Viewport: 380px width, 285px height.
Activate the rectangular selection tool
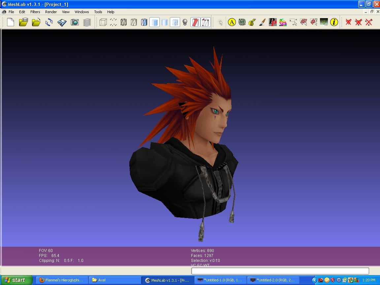293,22
